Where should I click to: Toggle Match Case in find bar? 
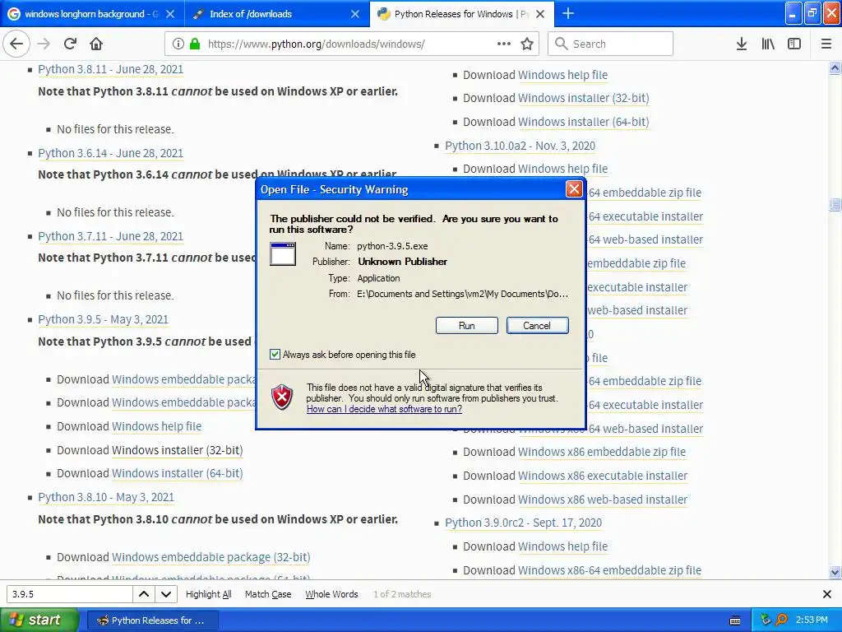click(x=268, y=594)
